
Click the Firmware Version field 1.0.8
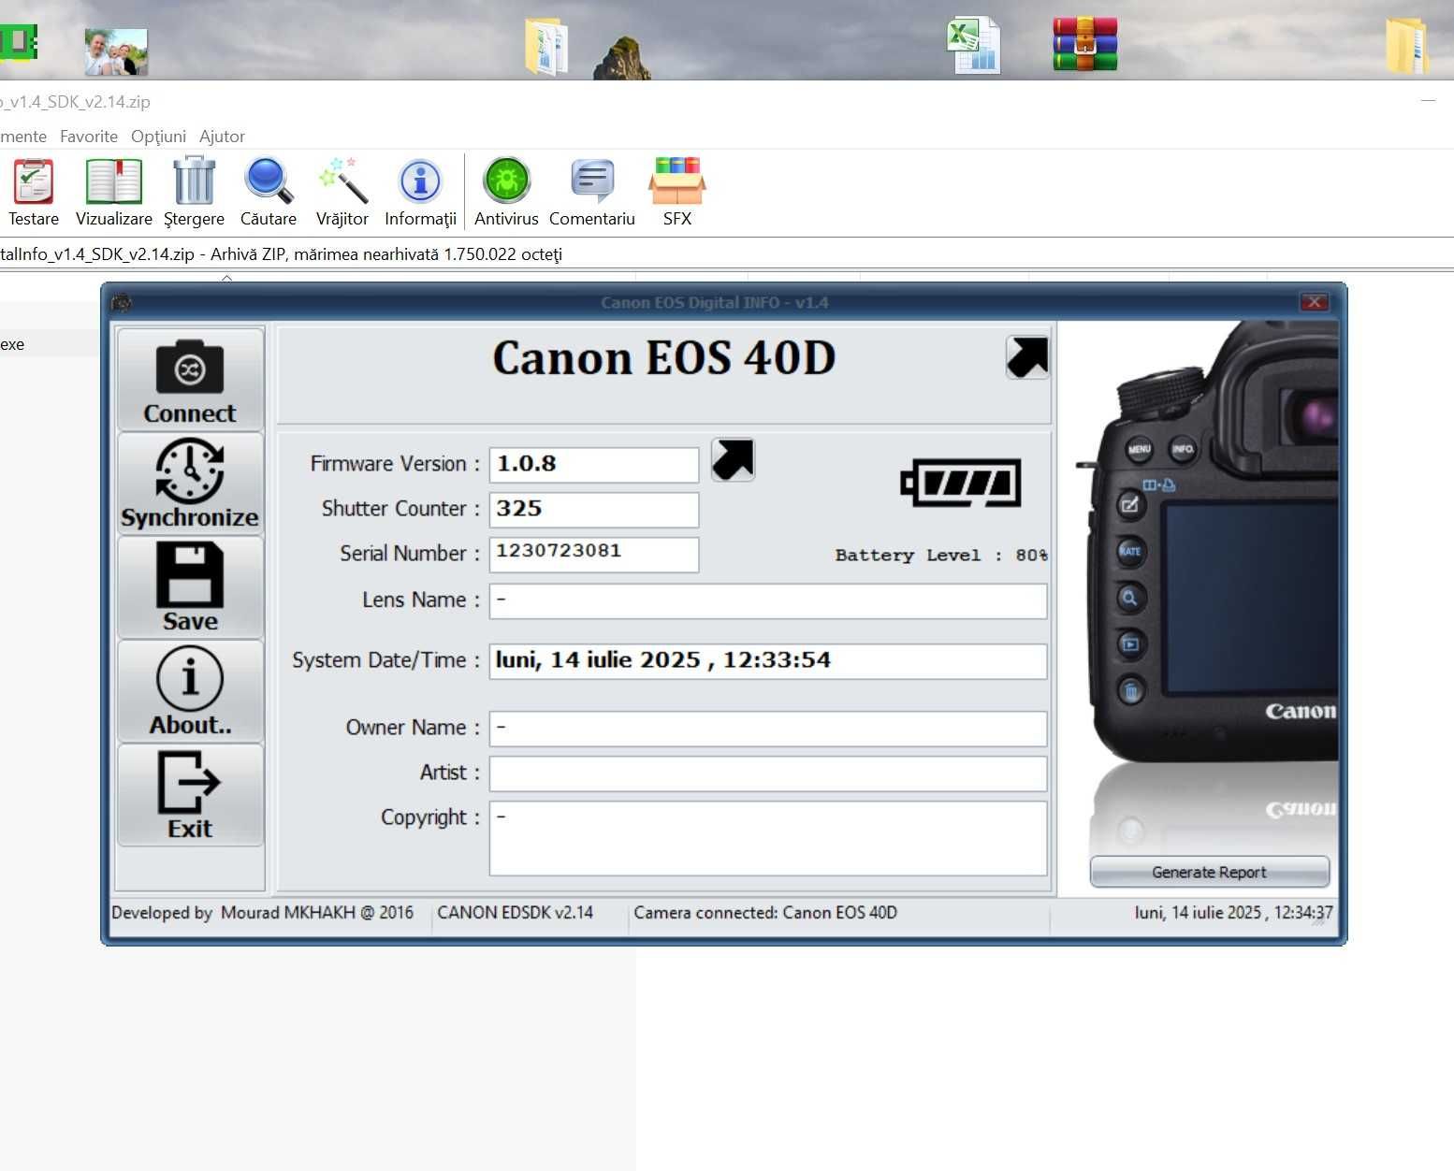tap(594, 465)
